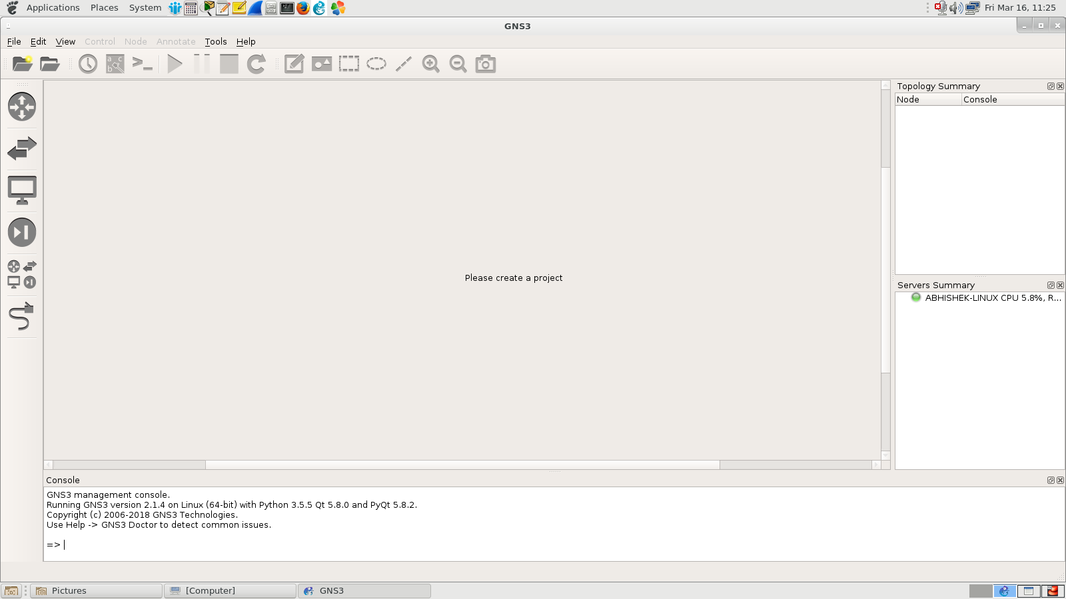
Task: Click the Console column header in Topology Summary
Action: 1013,99
